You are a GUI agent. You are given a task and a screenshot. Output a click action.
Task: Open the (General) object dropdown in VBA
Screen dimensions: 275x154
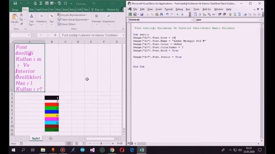tap(192, 20)
